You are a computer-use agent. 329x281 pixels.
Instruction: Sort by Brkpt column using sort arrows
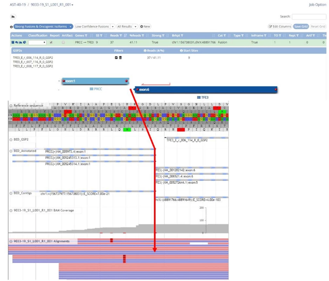[x=213, y=35]
